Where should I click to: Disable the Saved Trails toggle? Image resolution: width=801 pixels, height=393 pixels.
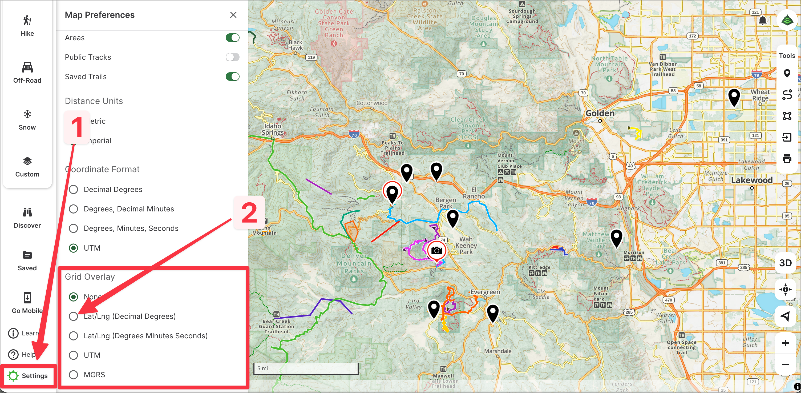point(232,77)
